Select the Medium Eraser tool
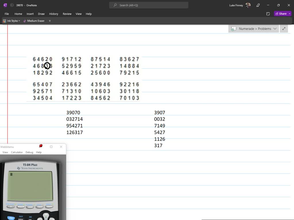This screenshot has height=220, width=294. point(34,21)
